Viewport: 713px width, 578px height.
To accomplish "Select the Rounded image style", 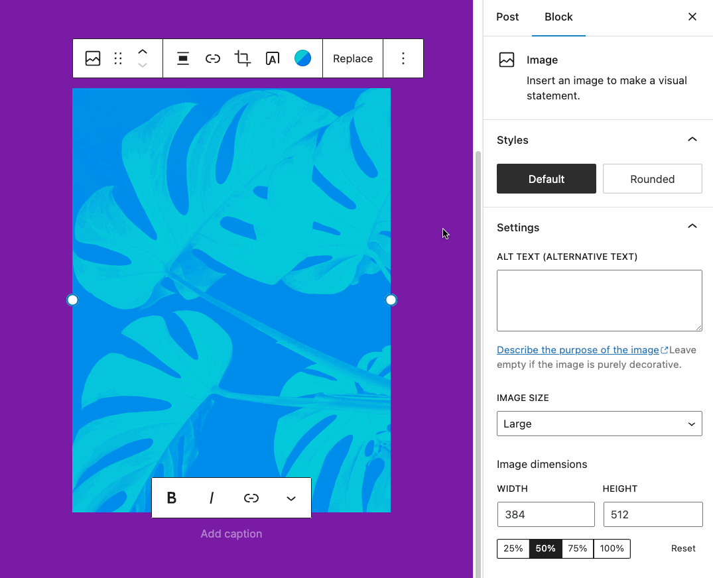I will [x=652, y=178].
